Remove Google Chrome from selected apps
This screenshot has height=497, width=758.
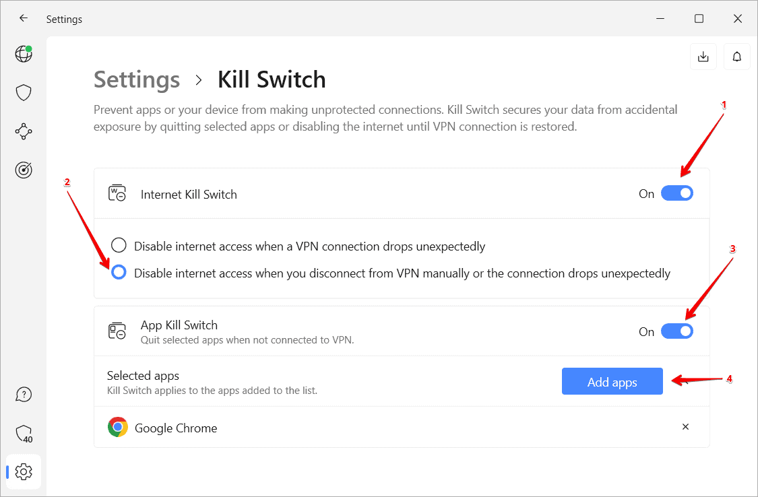pos(685,427)
